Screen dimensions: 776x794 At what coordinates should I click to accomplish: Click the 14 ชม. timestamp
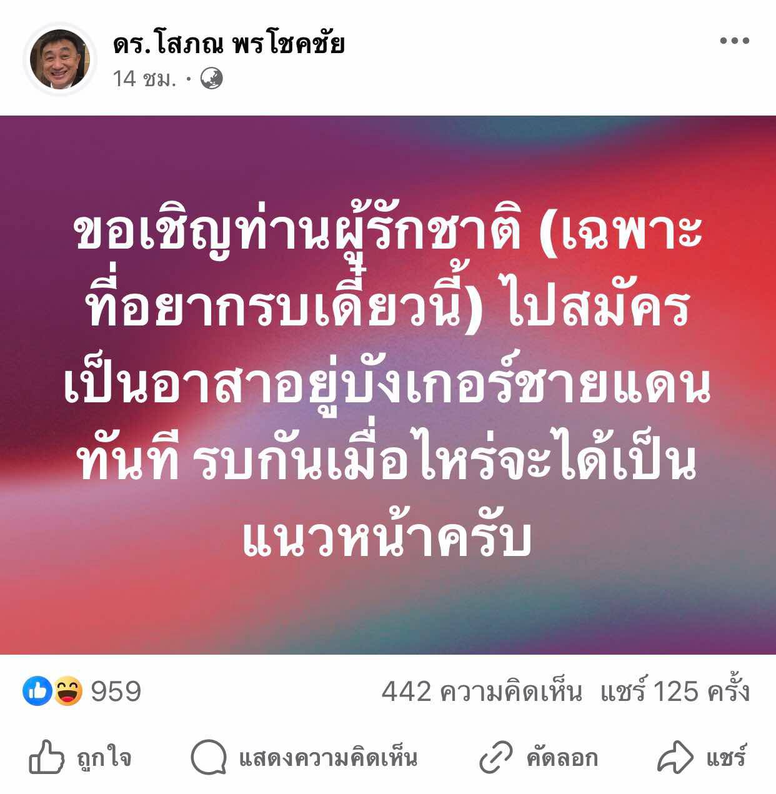point(145,79)
